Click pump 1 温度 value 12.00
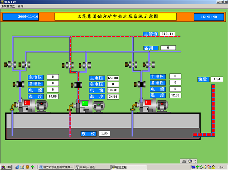The image size is (228, 170). point(175,95)
